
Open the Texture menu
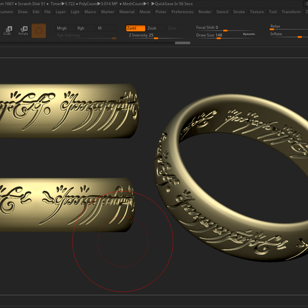257,12
